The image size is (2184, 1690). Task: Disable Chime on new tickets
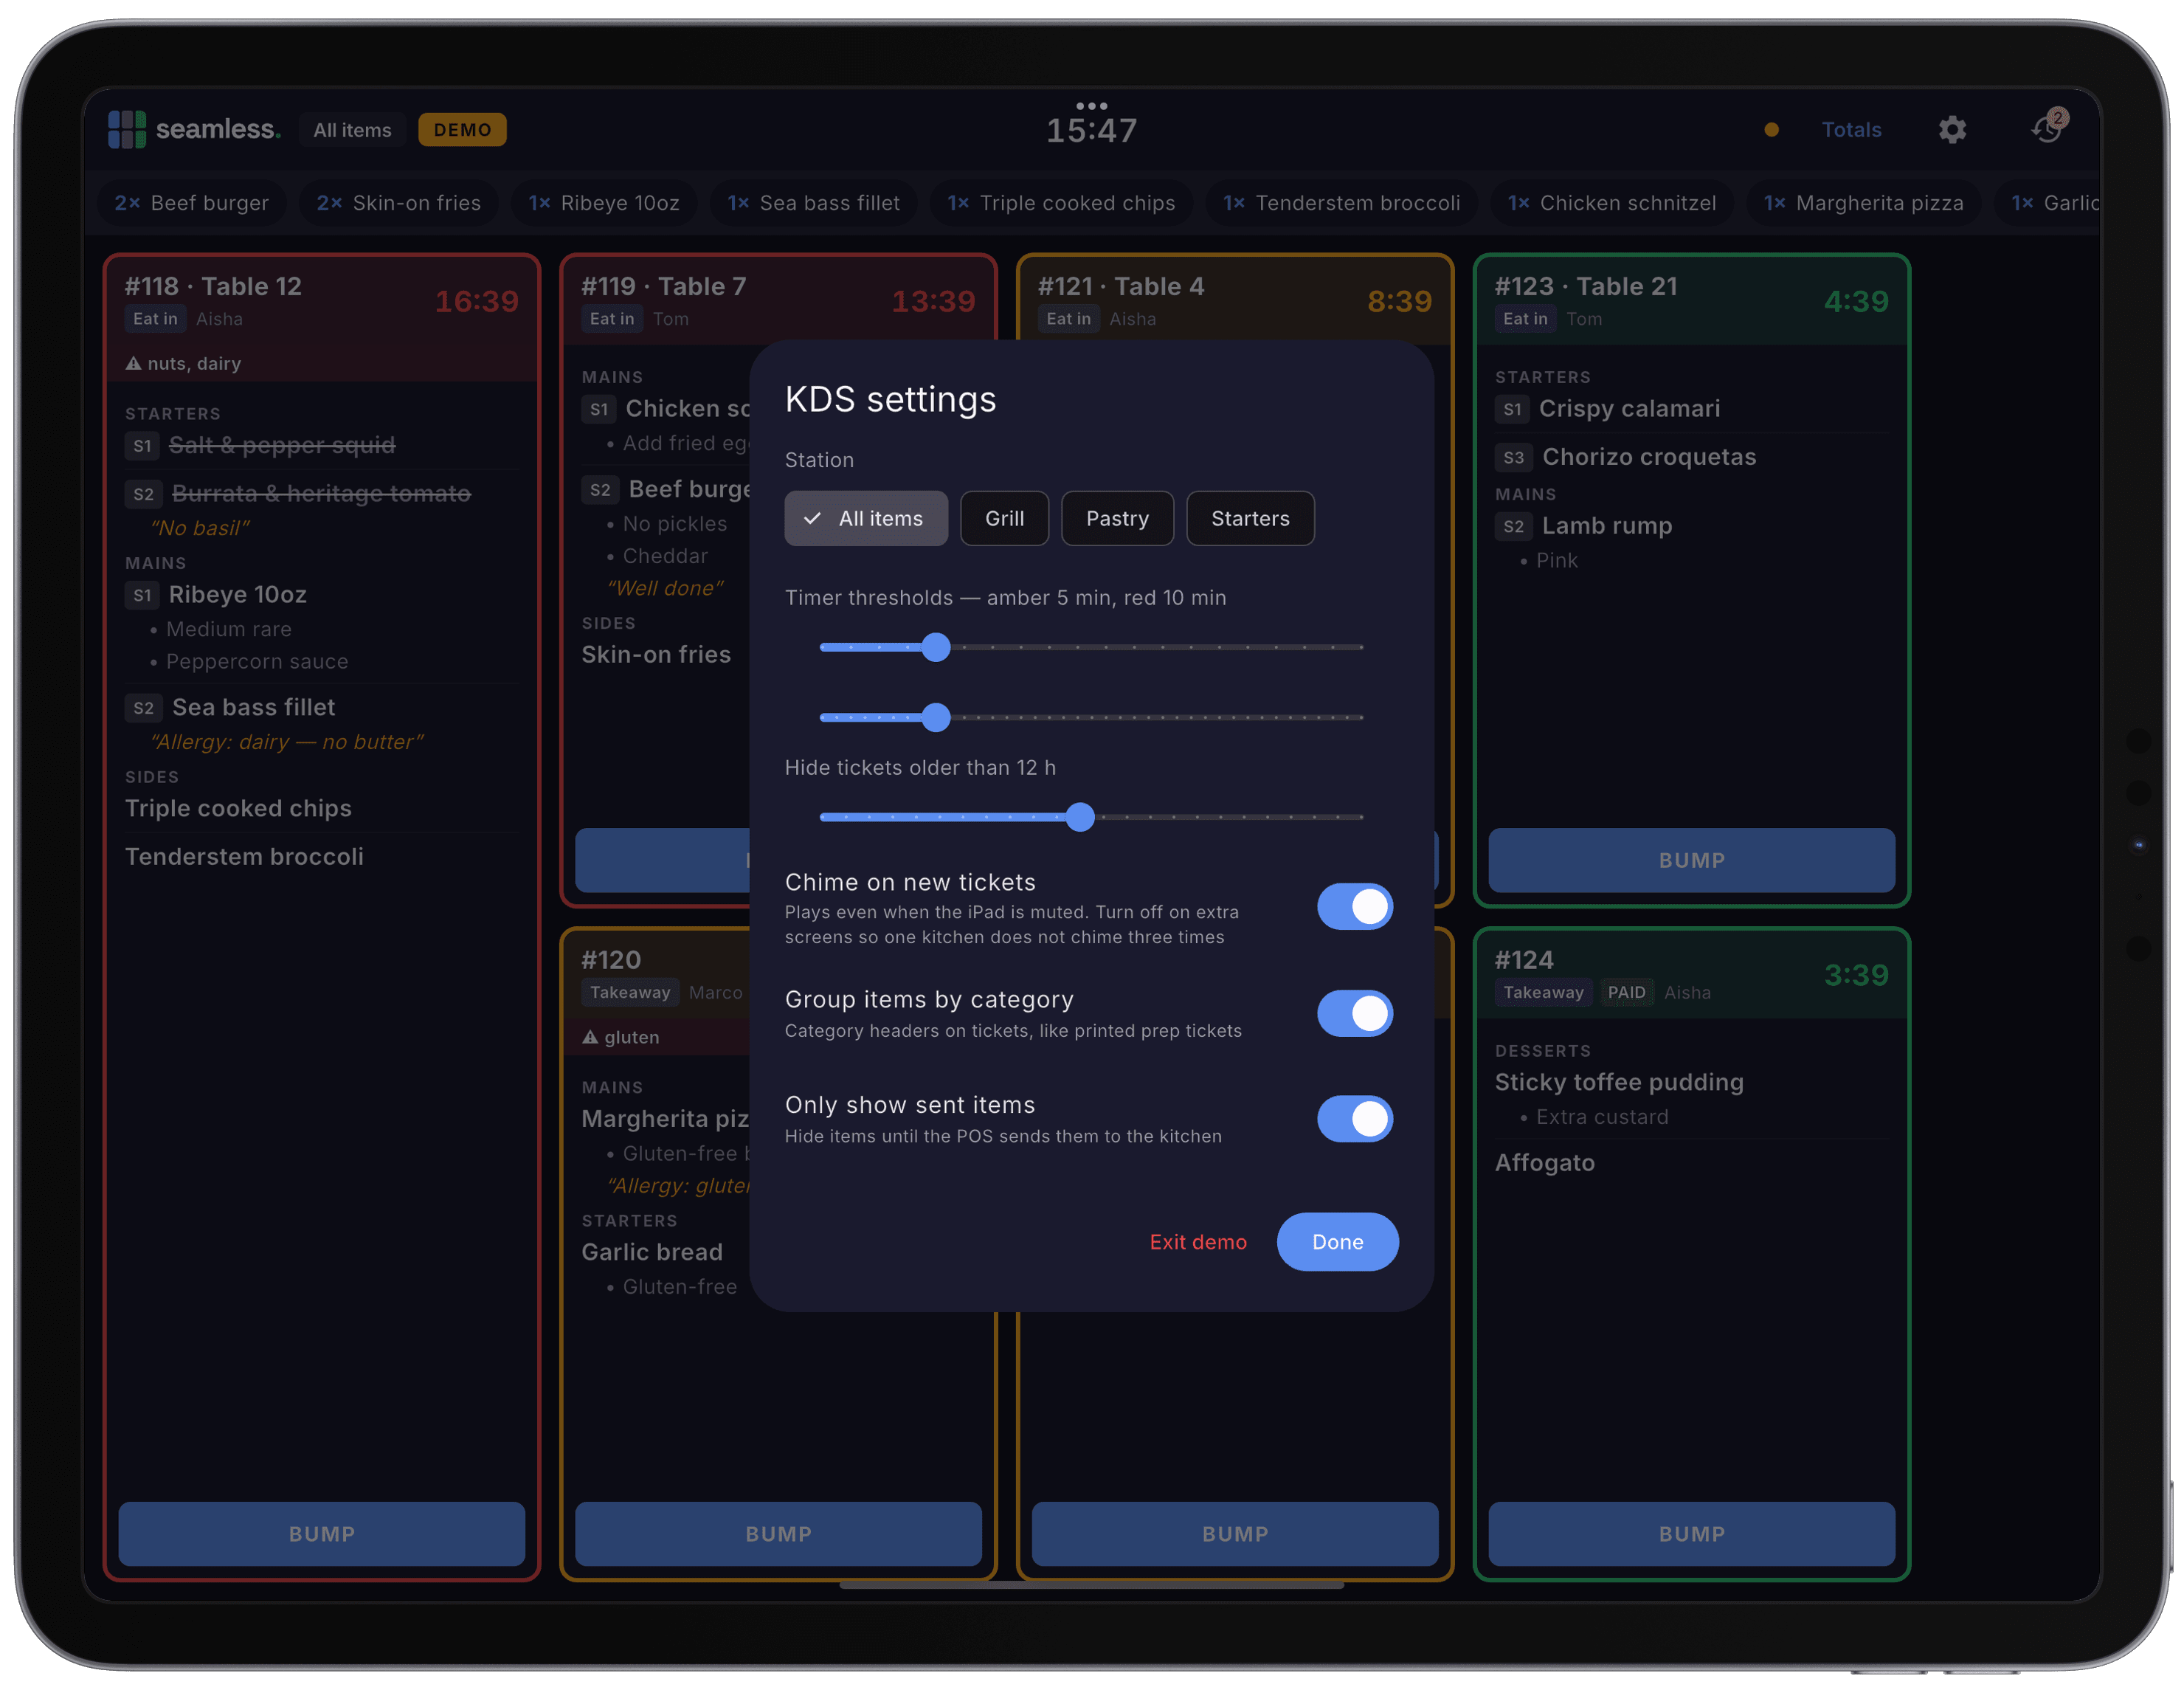pos(1355,907)
